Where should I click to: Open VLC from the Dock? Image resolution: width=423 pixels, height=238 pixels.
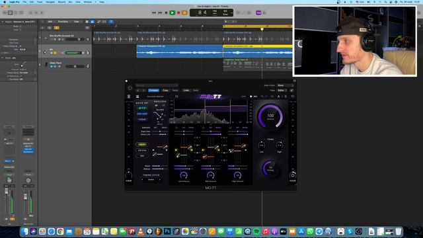pyautogui.click(x=141, y=231)
